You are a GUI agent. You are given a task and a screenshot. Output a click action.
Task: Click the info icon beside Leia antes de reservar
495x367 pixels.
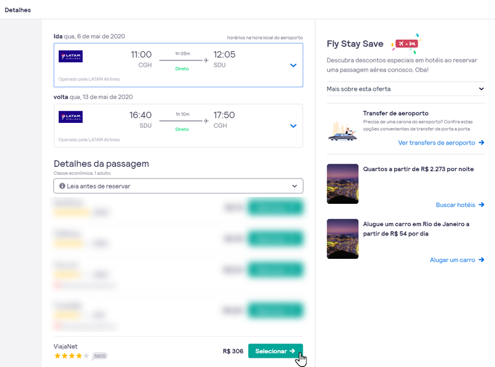[x=62, y=186]
